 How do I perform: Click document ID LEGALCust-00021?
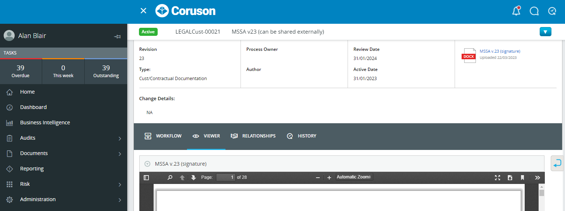[x=198, y=32]
